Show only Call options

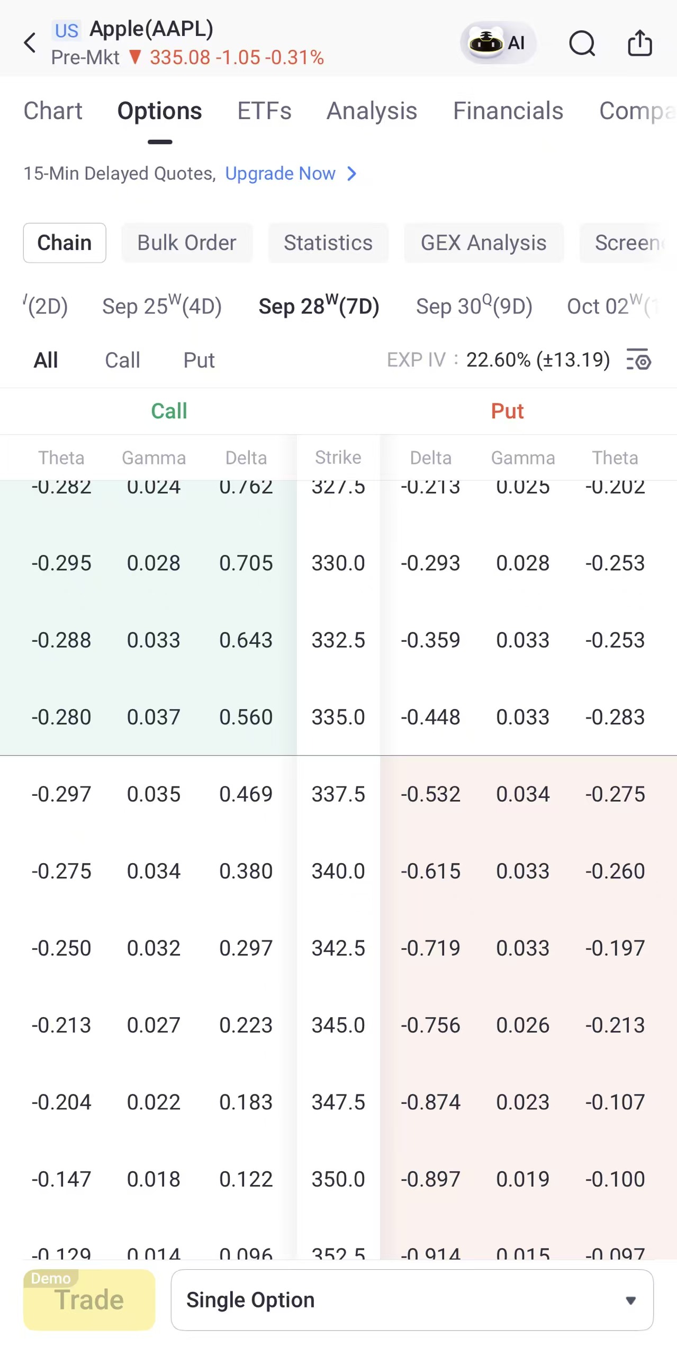(122, 360)
